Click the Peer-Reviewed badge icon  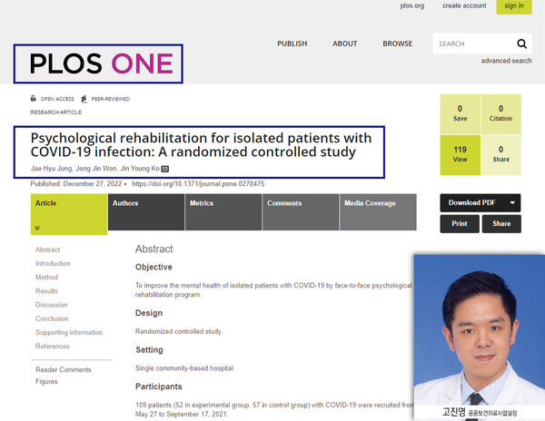tap(83, 99)
